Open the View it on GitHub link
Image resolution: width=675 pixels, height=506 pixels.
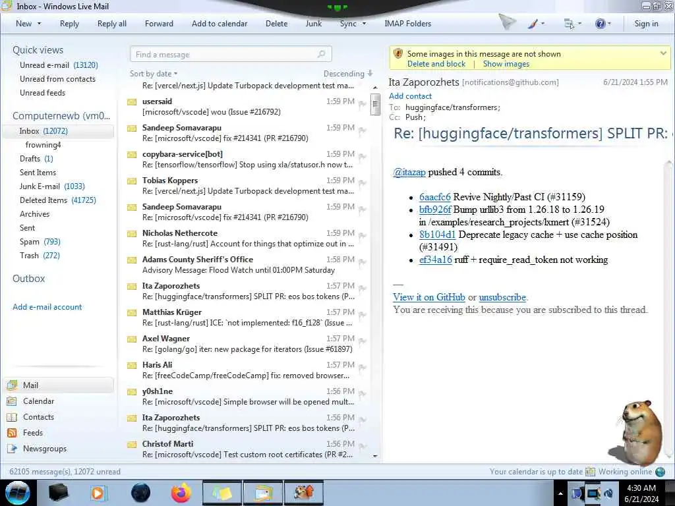point(428,297)
